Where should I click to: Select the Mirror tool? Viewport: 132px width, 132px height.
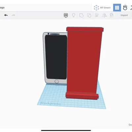104,15
